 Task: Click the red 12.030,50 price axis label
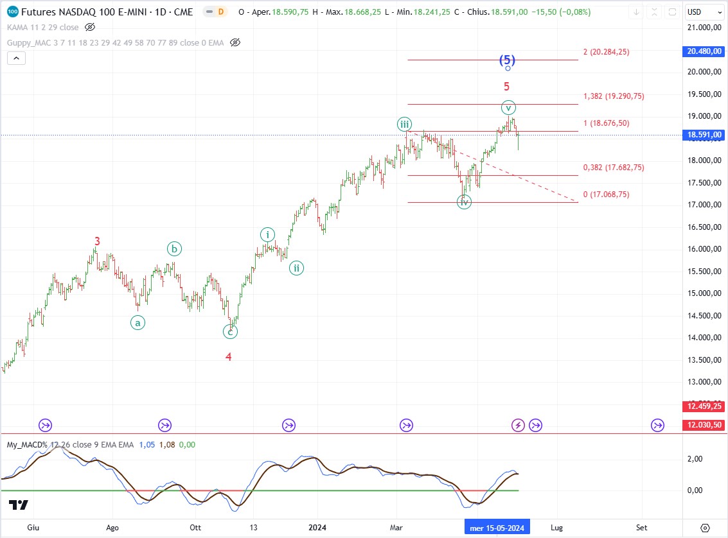(704, 425)
